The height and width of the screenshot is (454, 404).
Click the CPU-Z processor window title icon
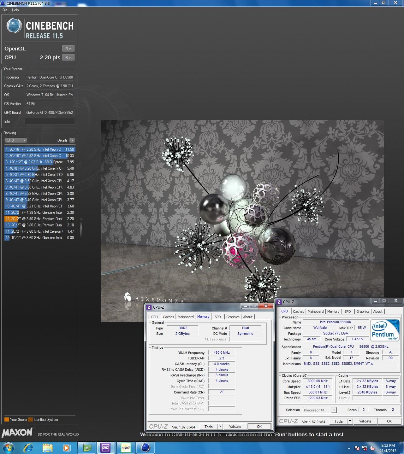[279, 302]
